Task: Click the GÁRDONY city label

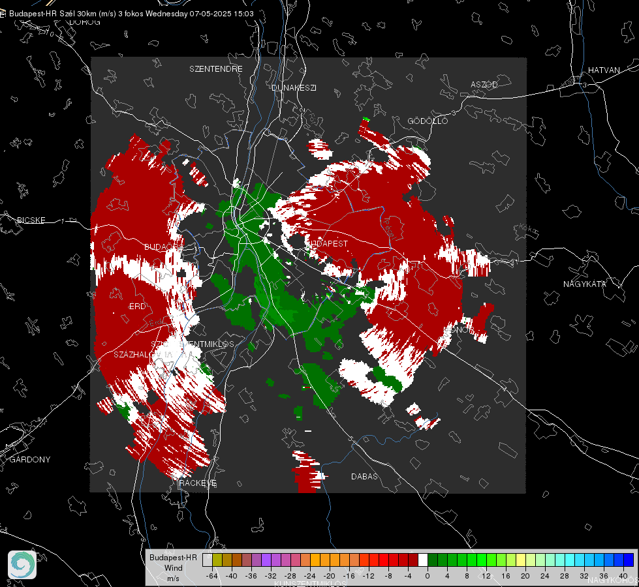Action: [30, 460]
